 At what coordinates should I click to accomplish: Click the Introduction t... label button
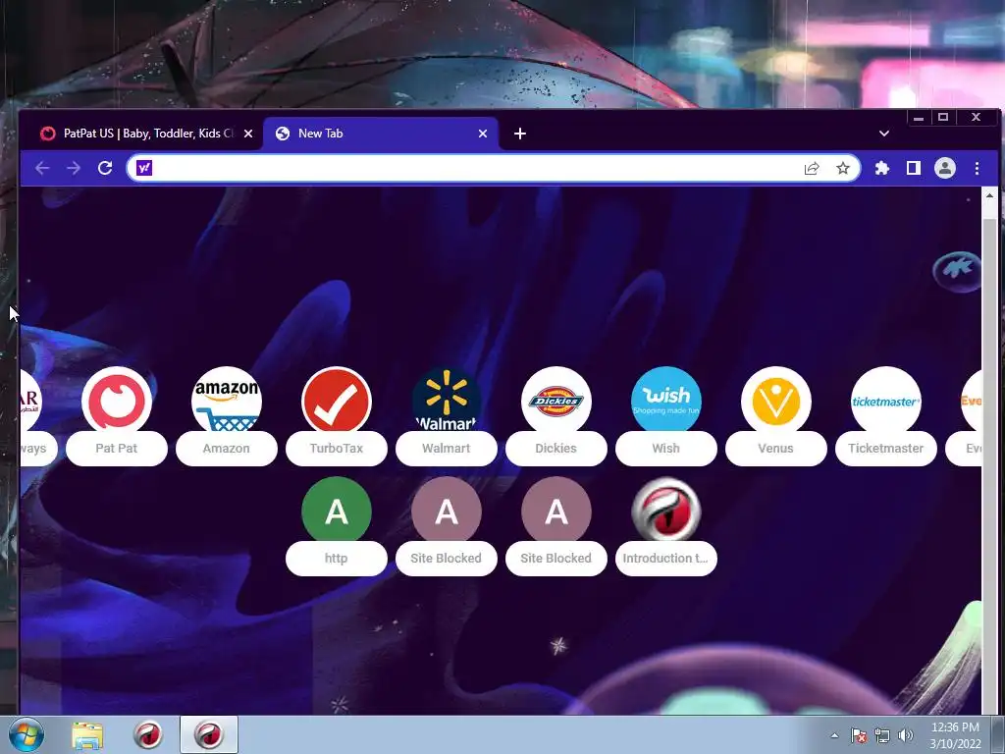(666, 558)
